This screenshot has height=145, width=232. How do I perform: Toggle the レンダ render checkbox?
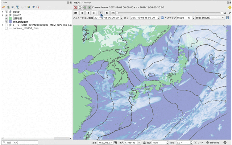[195, 142]
